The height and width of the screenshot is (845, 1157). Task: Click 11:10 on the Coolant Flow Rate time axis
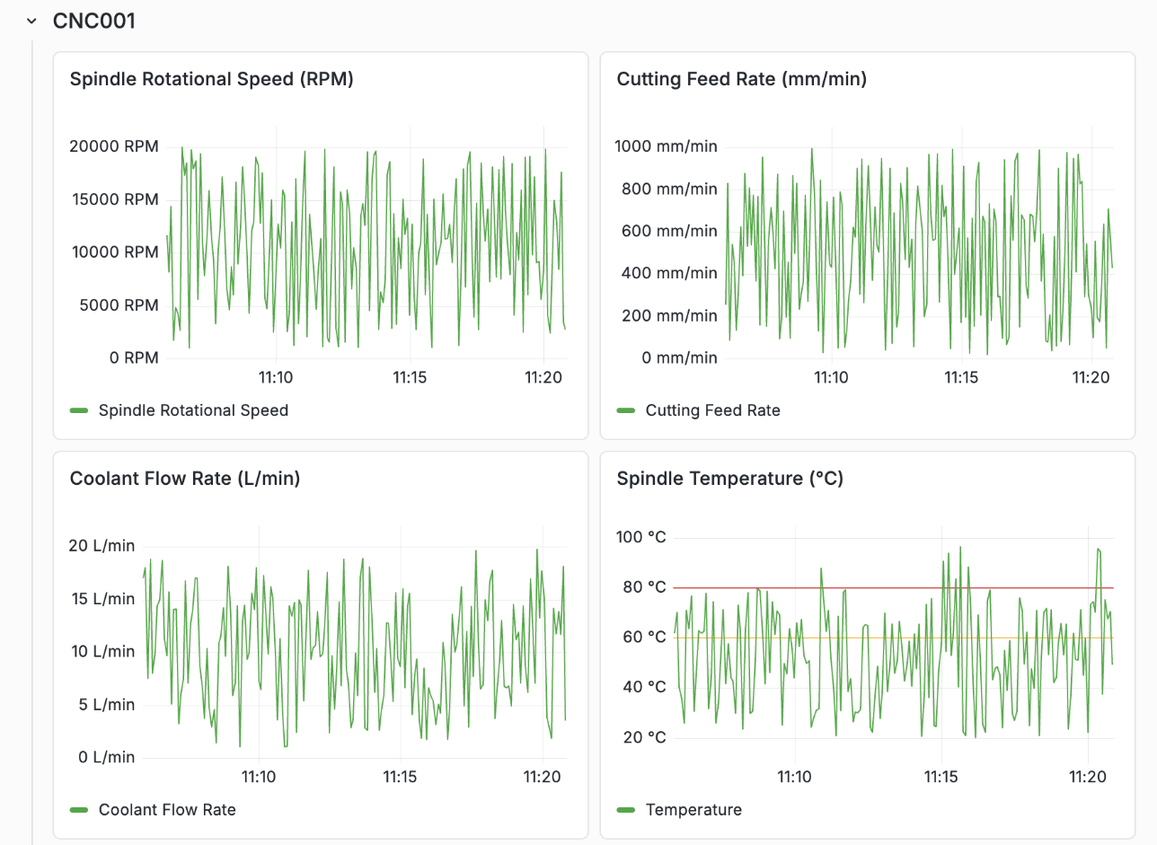click(258, 777)
